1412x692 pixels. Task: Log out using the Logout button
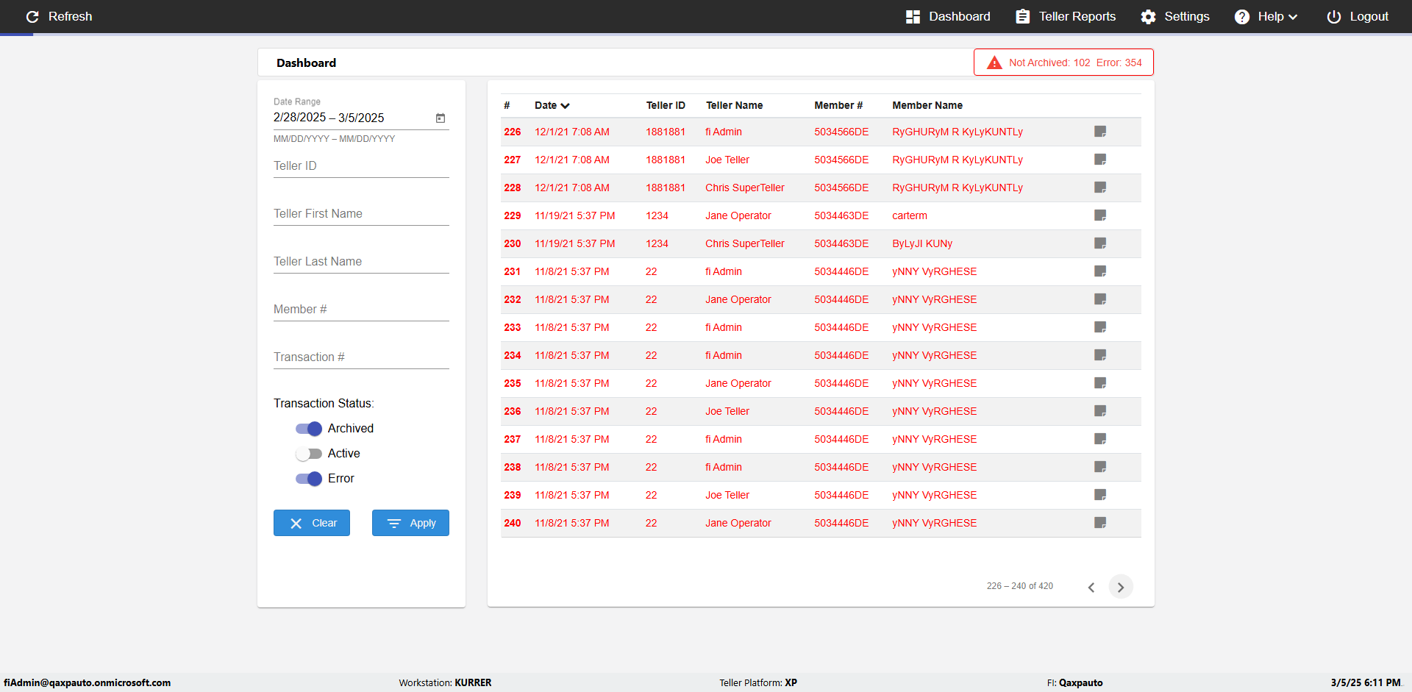(x=1358, y=16)
